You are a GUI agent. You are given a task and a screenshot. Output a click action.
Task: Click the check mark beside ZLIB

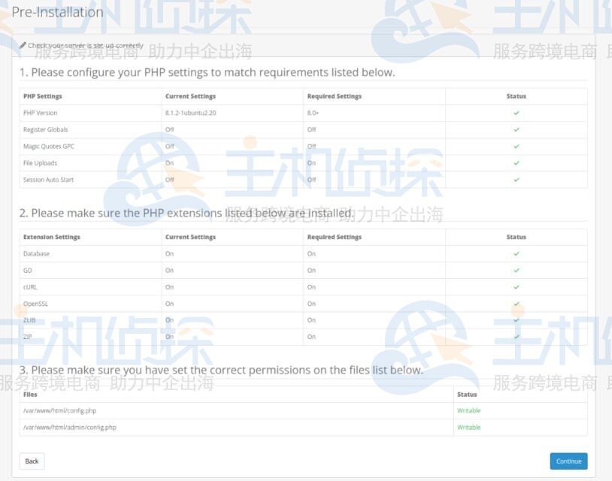(x=516, y=320)
